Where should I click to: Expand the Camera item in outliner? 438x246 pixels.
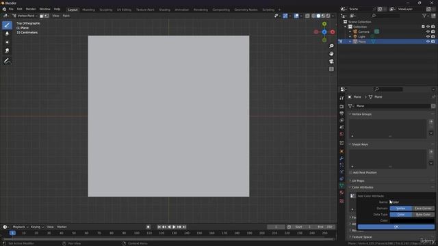[350, 31]
